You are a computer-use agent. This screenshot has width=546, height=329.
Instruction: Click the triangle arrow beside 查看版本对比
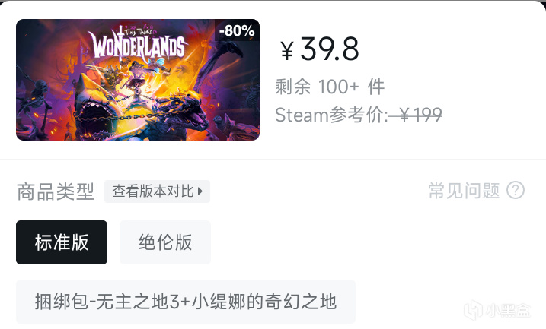200,191
